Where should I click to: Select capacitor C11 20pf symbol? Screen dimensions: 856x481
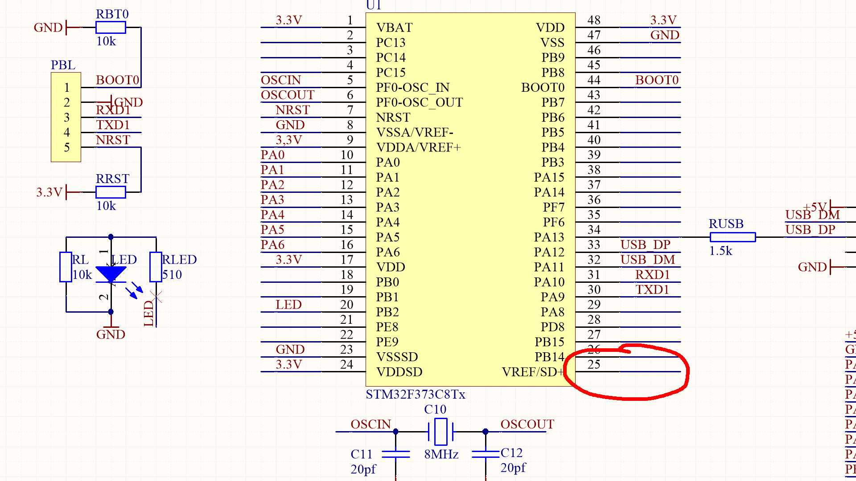[396, 455]
